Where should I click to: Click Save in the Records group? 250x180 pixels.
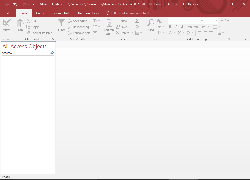pos(121,27)
